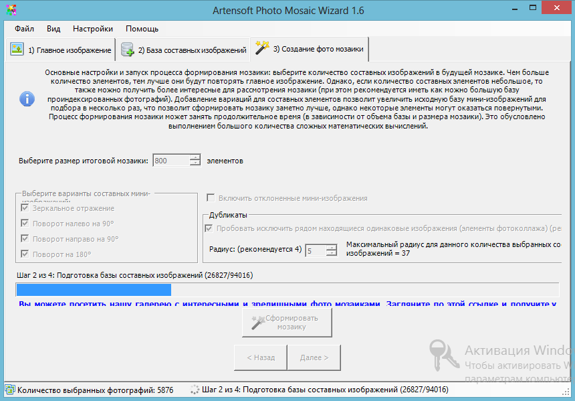Viewport: 575px width, 401px height.
Task: Click the main image tab picture icon
Action: [17, 50]
